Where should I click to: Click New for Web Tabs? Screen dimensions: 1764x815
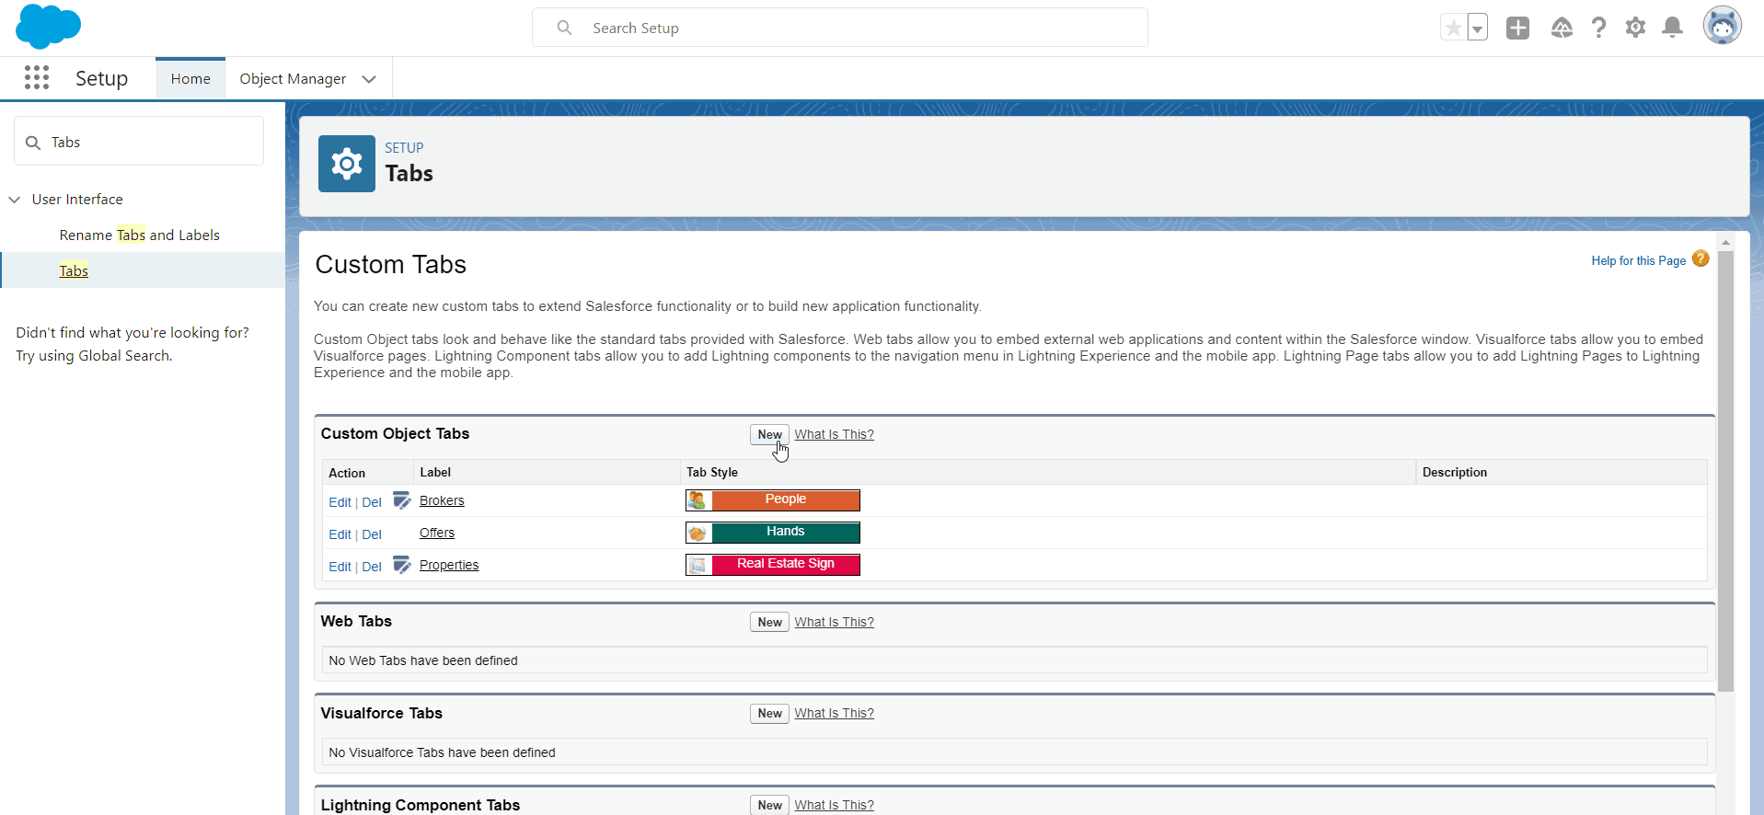[x=769, y=622]
